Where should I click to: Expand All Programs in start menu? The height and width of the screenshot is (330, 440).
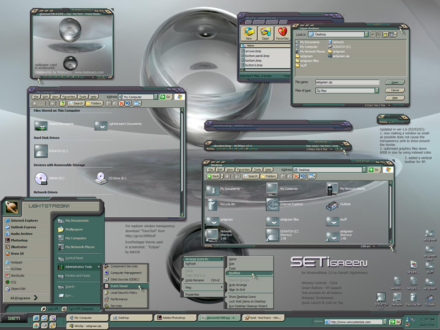point(24,298)
